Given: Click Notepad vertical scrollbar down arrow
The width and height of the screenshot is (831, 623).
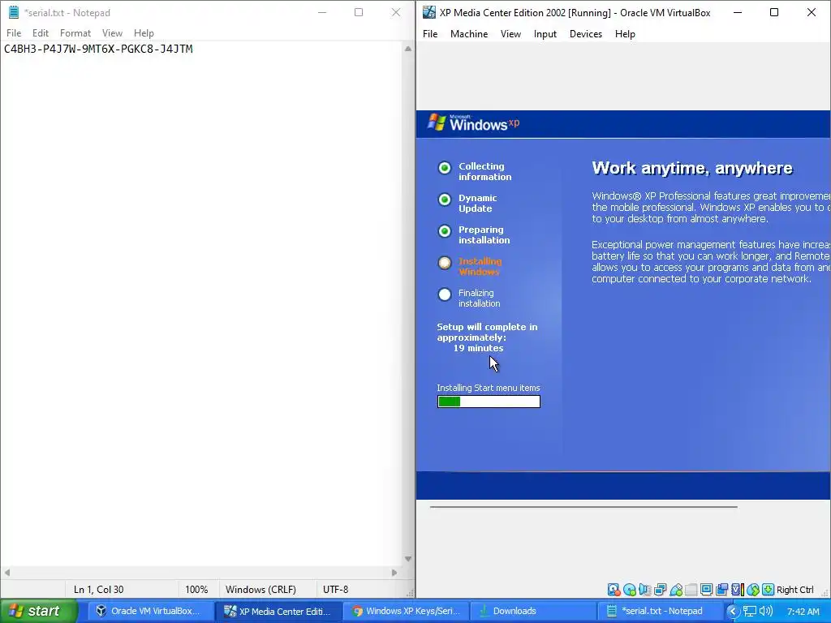Looking at the screenshot, I should pos(408,559).
